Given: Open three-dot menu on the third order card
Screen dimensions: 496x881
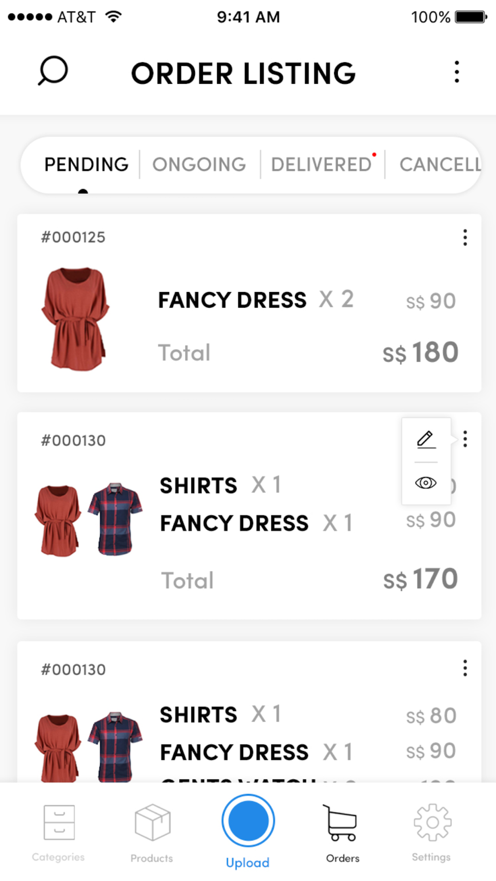Looking at the screenshot, I should click(465, 668).
